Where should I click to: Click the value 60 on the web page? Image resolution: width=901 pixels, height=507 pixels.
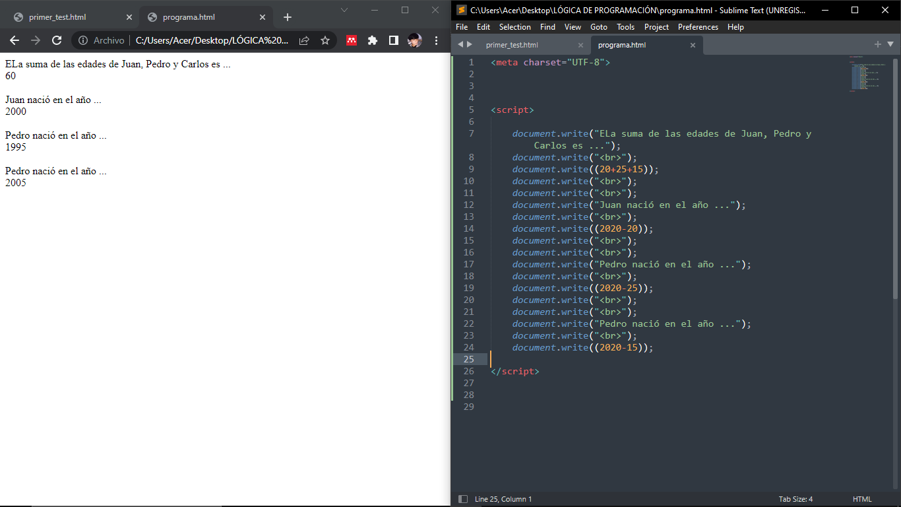(x=11, y=76)
